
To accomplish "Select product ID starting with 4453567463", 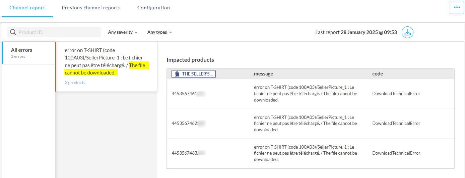I will 188,153.
